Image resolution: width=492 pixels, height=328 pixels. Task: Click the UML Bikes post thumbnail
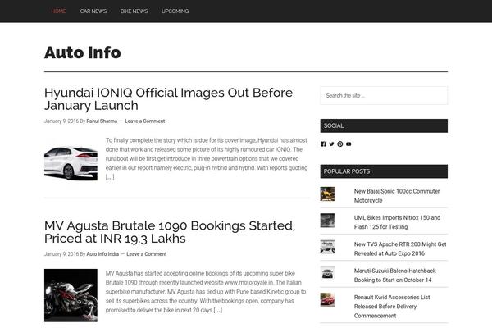327,221
